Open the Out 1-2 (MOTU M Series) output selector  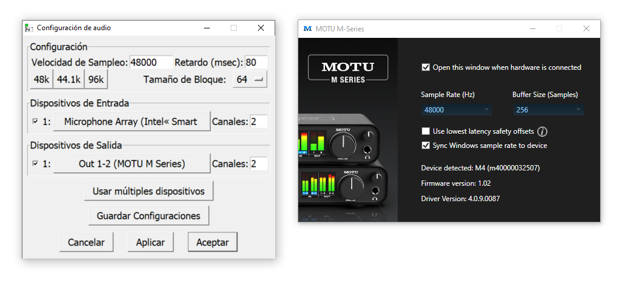pyautogui.click(x=132, y=163)
